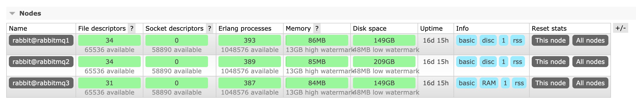Click the File descriptors help question mark
636x105 pixels.
click(132, 29)
